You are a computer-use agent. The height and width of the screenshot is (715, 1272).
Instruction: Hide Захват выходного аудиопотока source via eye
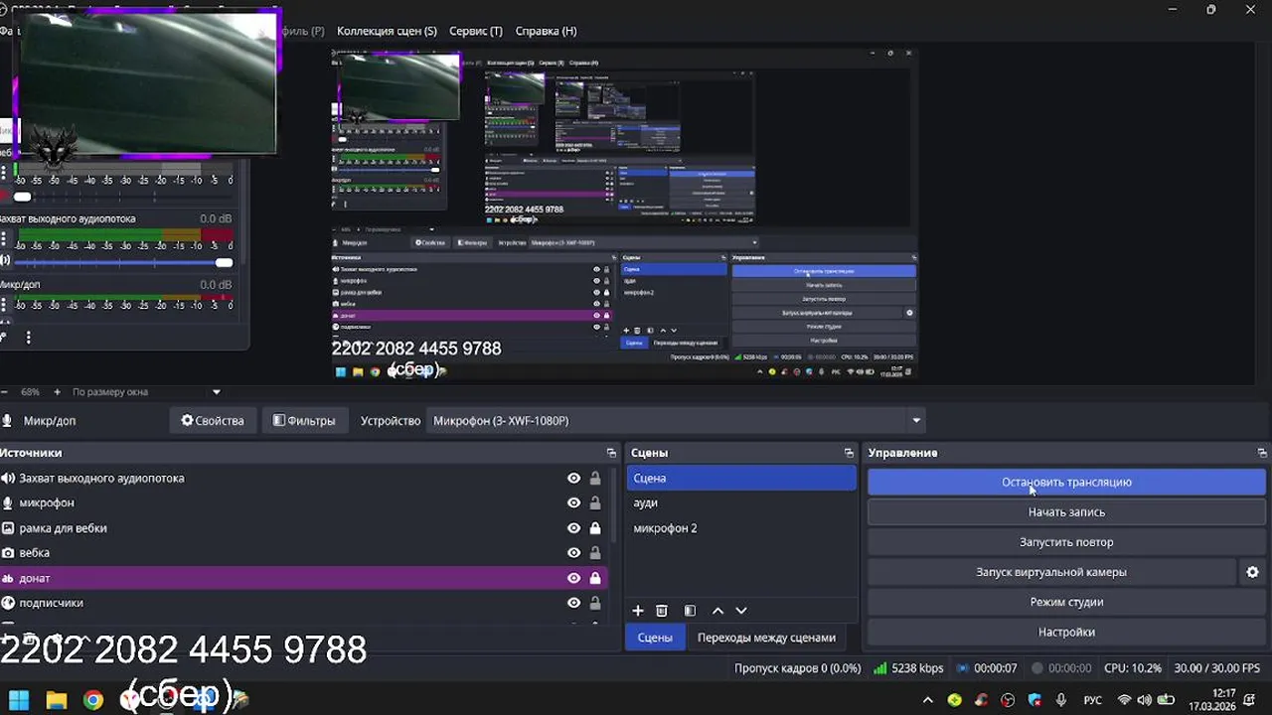coord(573,478)
